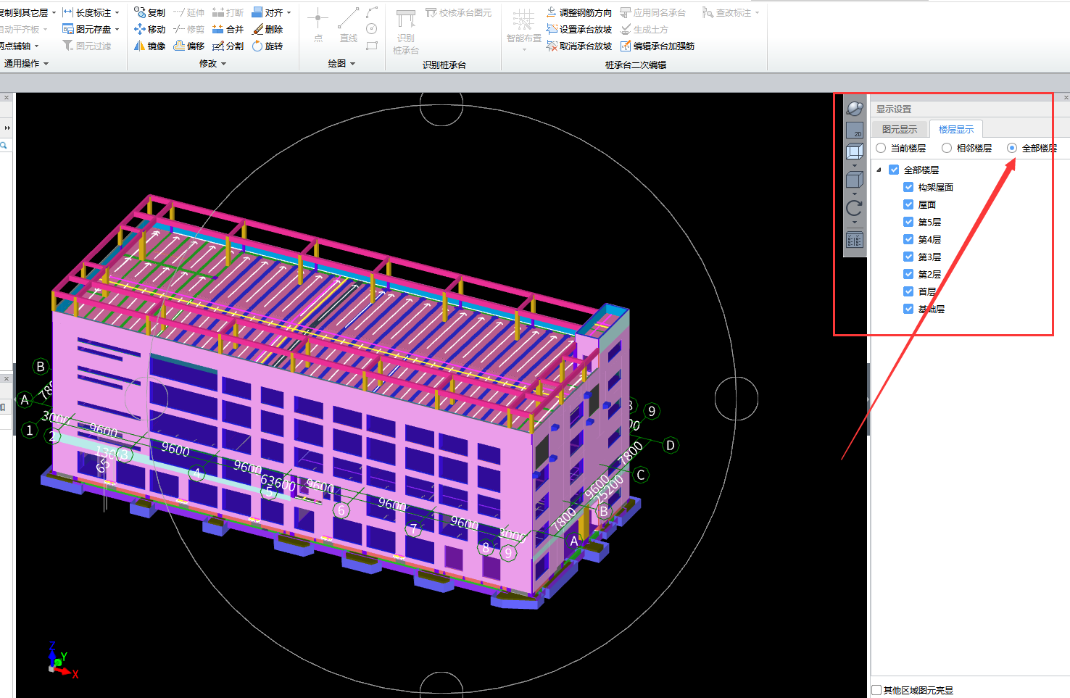
Task: Pick the arc drawing tool
Action: (372, 12)
